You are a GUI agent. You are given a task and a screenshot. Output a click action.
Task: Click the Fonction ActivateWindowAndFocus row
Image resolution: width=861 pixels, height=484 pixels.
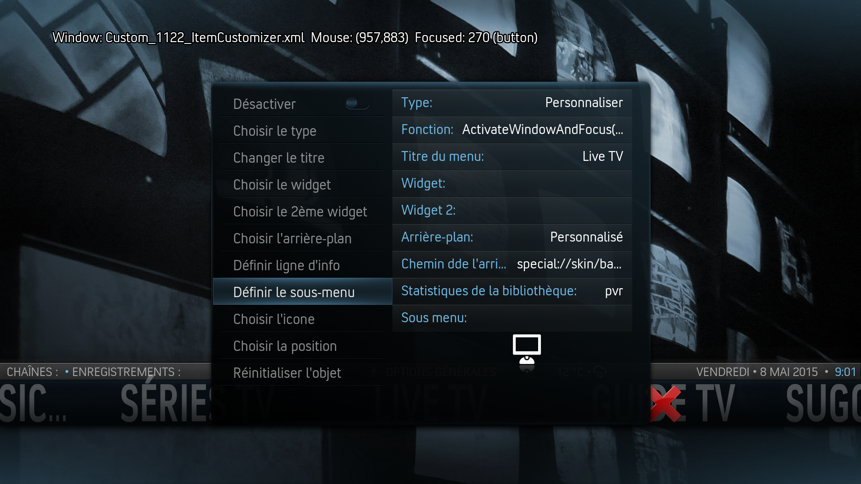512,130
